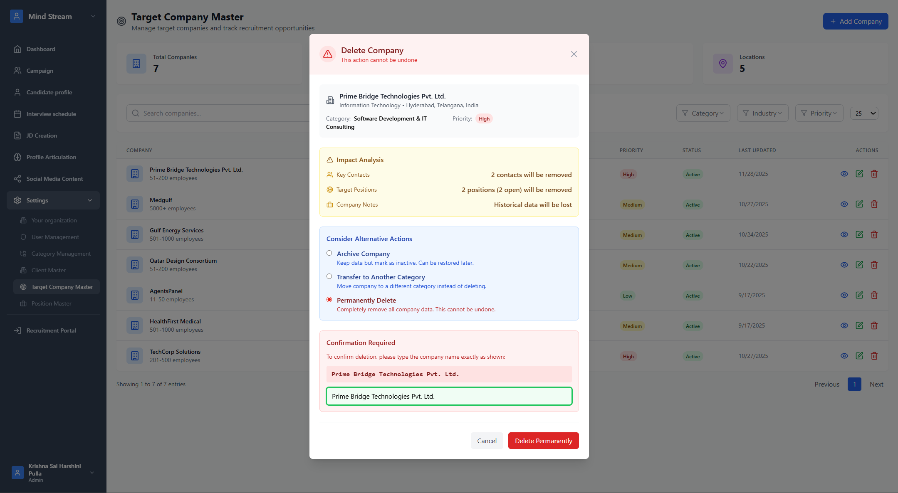898x493 pixels.
Task: Select Archive Company radio option
Action: tap(329, 253)
